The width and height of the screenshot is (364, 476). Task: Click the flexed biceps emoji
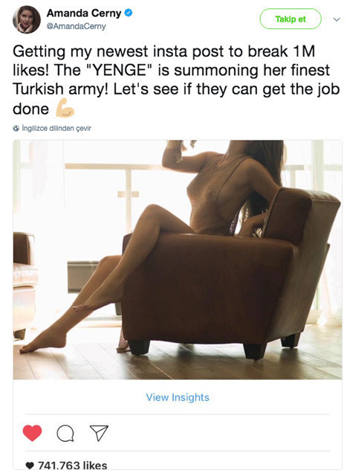point(65,108)
